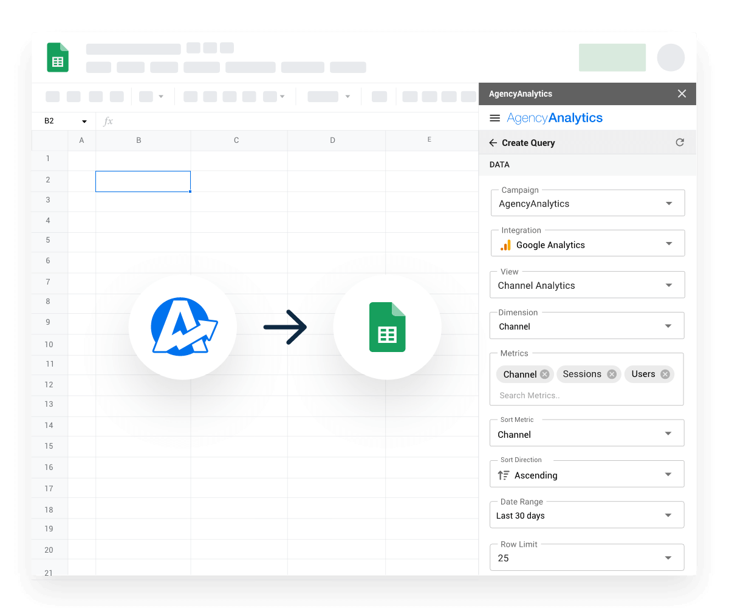This screenshot has width=729, height=608.
Task: Select column A header
Action: click(x=82, y=140)
